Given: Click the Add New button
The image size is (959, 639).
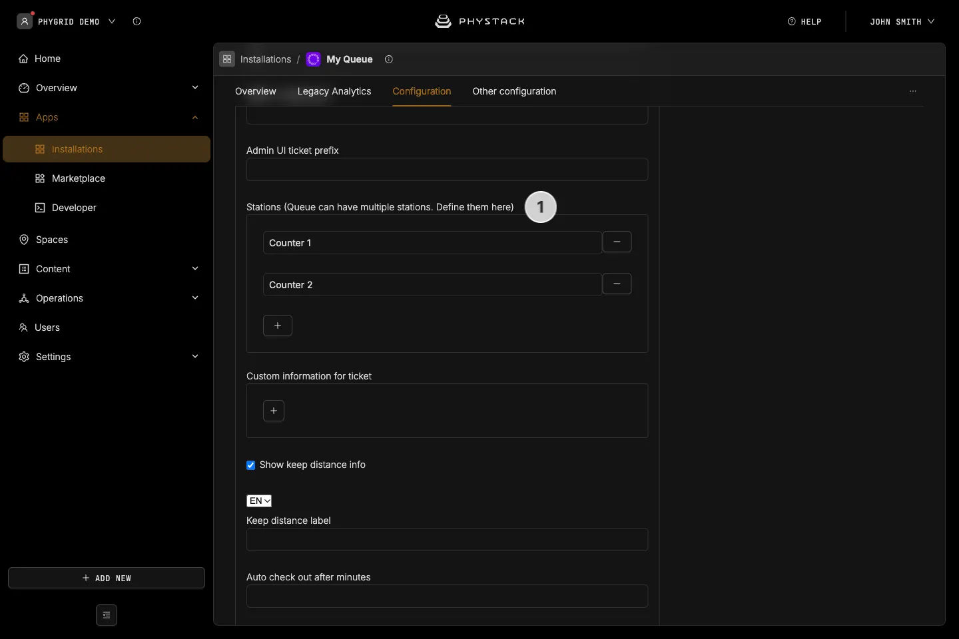Looking at the screenshot, I should 107,578.
